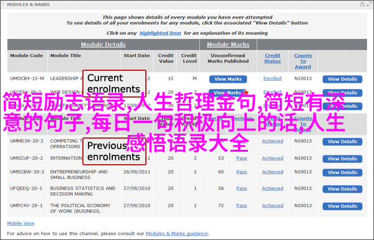This screenshot has width=374, height=240.
Task: Click Pass decision for UFQEEQ-20-1
Action: click(242, 188)
